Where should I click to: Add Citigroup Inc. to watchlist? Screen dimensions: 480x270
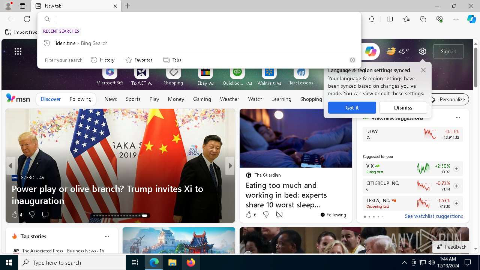click(x=456, y=186)
